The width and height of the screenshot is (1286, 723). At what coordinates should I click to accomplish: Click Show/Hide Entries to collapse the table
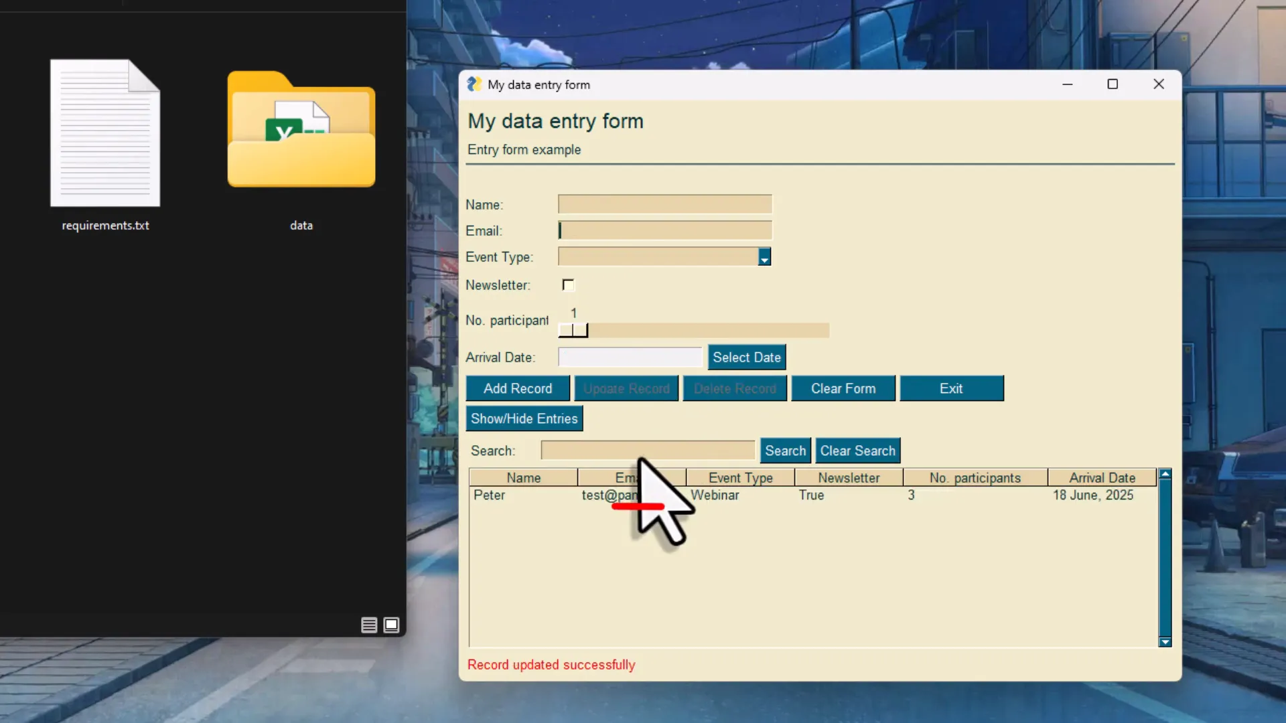click(524, 418)
